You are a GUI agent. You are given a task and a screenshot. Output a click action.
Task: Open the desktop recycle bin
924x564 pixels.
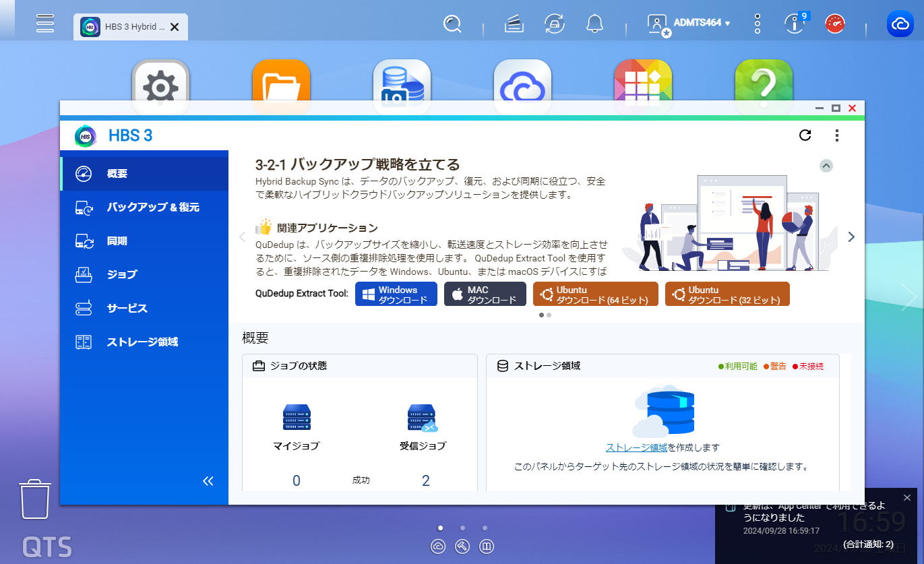35,499
